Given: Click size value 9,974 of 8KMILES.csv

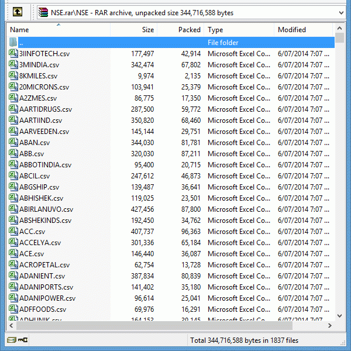Looking at the screenshot, I should pyautogui.click(x=146, y=76).
